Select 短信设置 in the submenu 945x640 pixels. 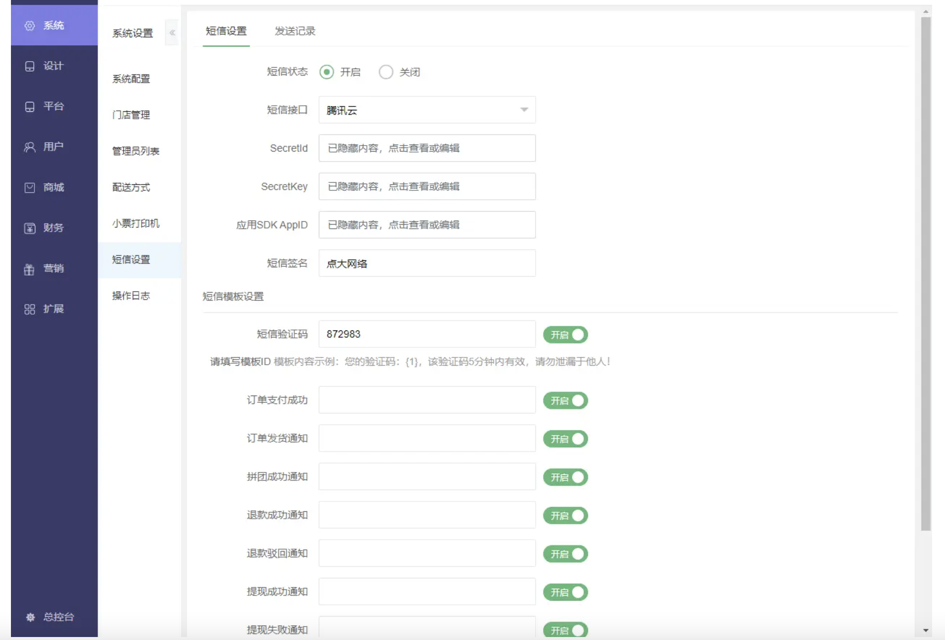tap(140, 260)
